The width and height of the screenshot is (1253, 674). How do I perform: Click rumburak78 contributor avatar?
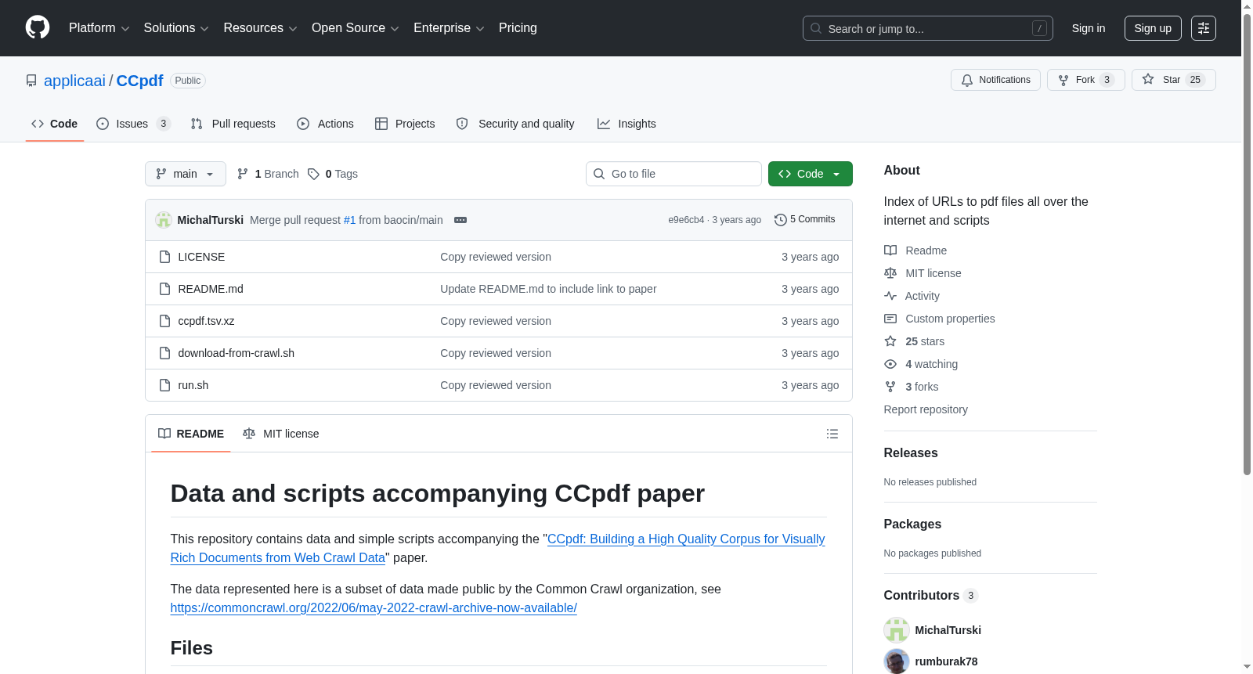pyautogui.click(x=897, y=661)
